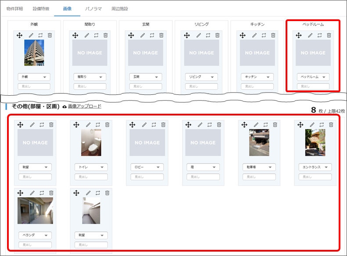Open the 設備特徴 tab

41,9
